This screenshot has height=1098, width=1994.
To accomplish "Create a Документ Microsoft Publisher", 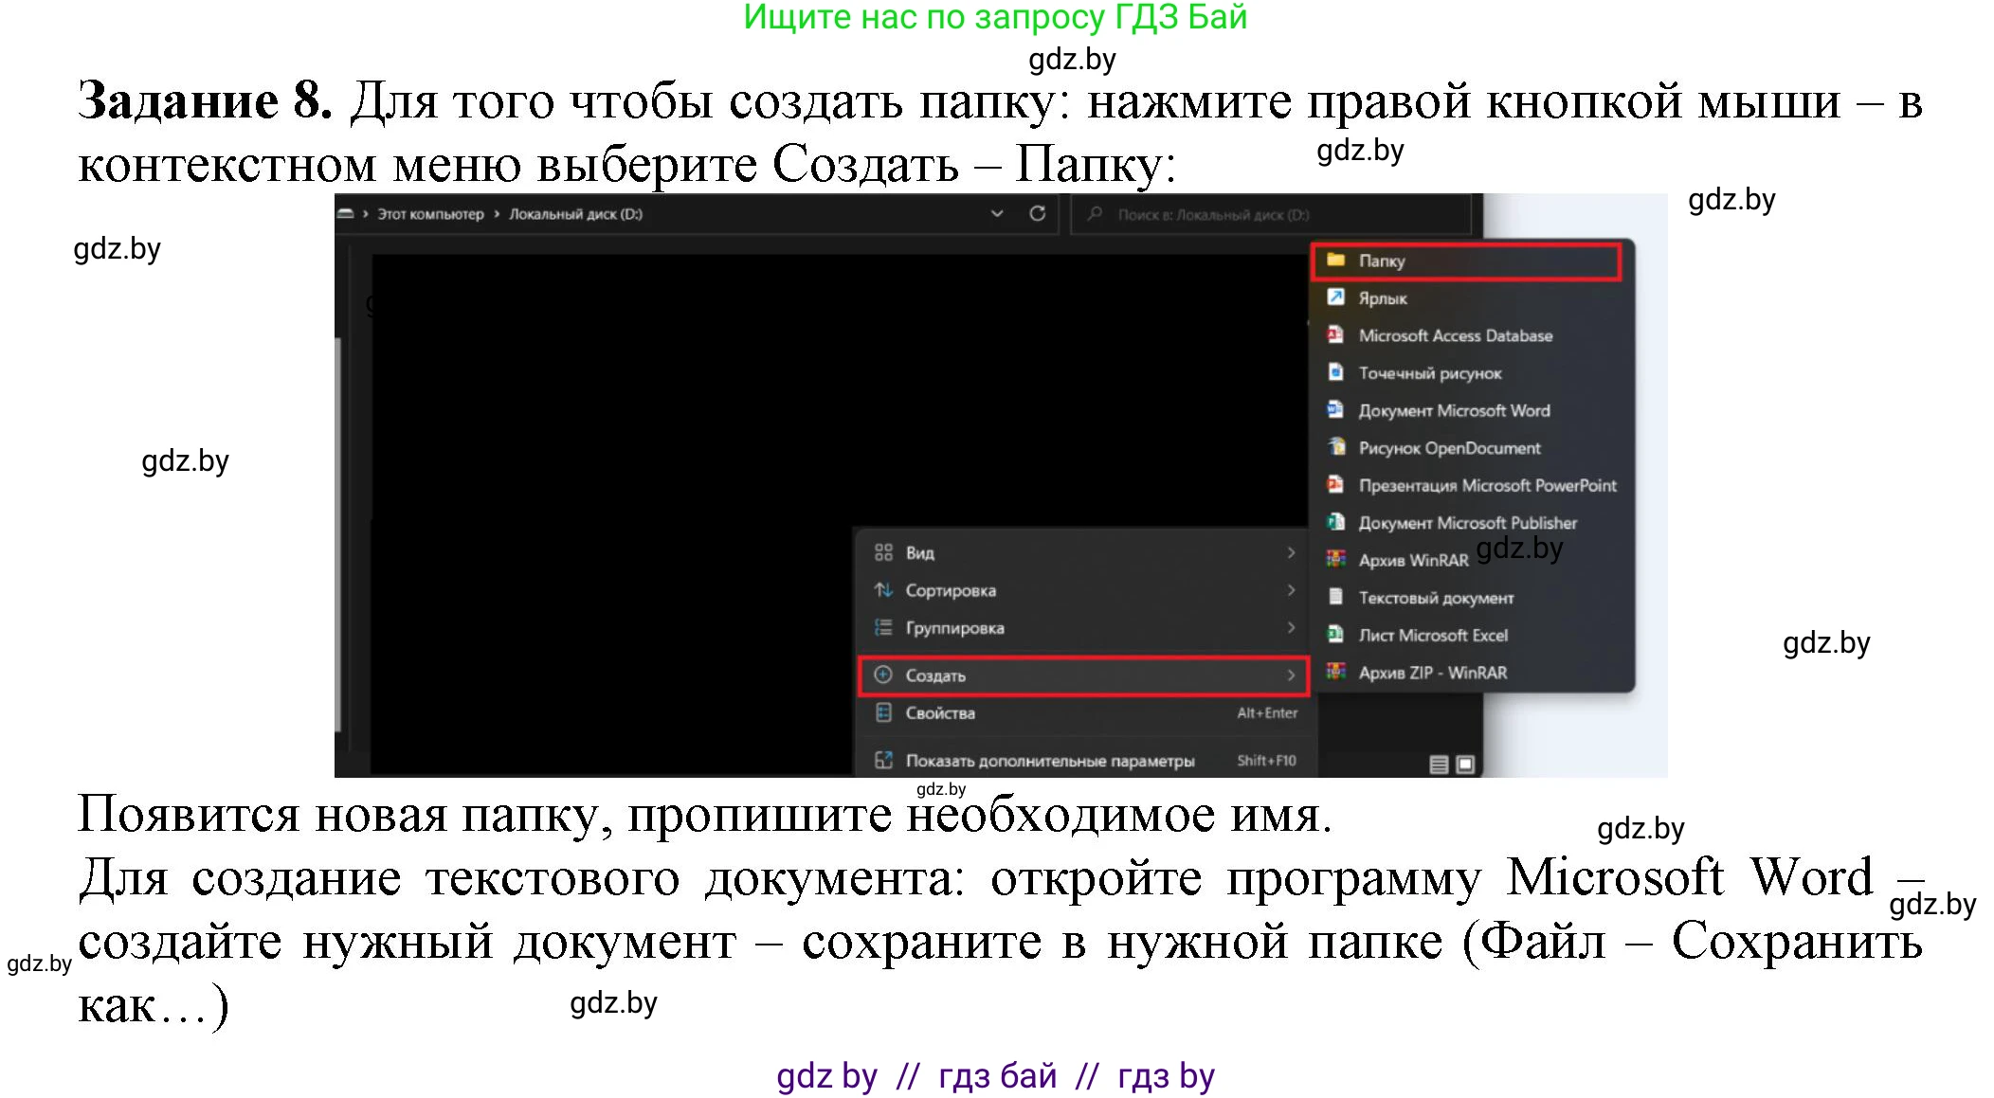I will tap(1467, 522).
